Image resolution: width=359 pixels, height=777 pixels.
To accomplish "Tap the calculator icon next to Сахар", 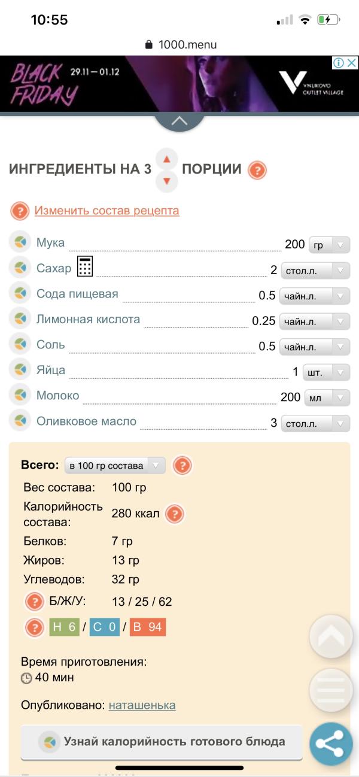I will point(85,266).
